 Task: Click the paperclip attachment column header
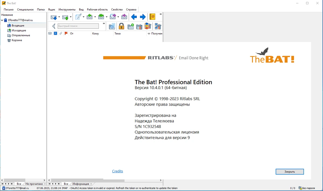coord(61,34)
